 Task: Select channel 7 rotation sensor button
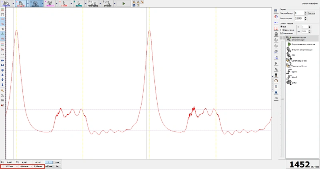coord(93,4)
